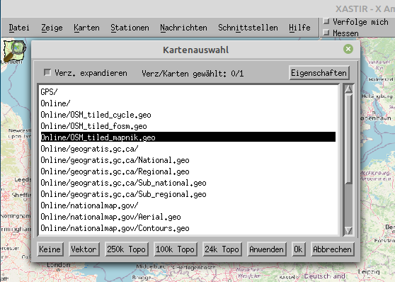Open the Schnittstellen menu

click(x=248, y=28)
